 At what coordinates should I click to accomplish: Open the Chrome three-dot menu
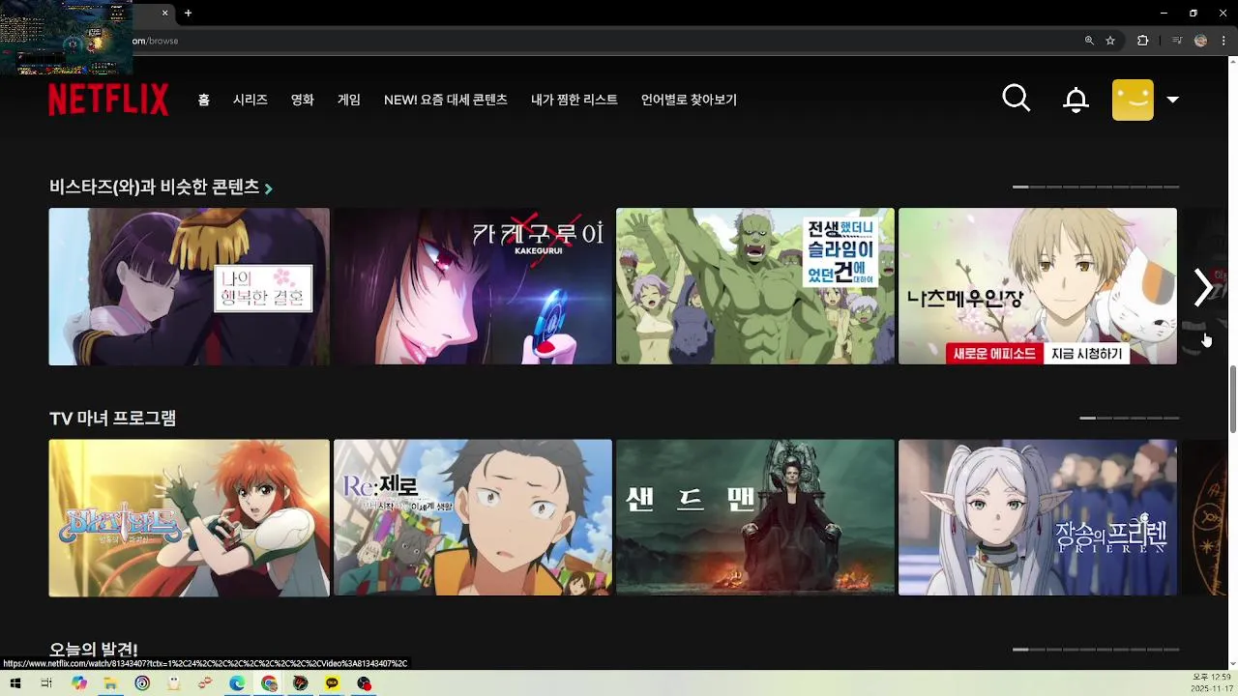click(x=1223, y=41)
